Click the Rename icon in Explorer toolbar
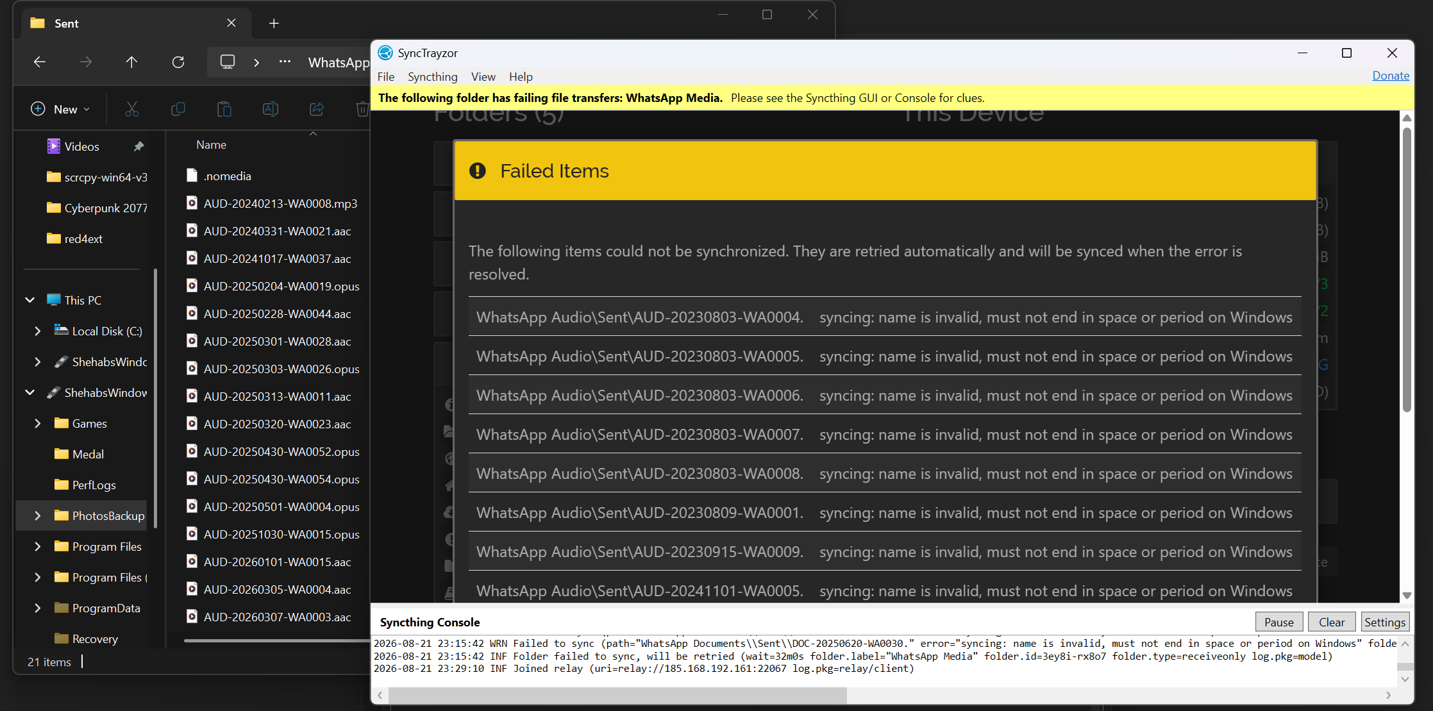This screenshot has height=711, width=1433. coord(271,109)
